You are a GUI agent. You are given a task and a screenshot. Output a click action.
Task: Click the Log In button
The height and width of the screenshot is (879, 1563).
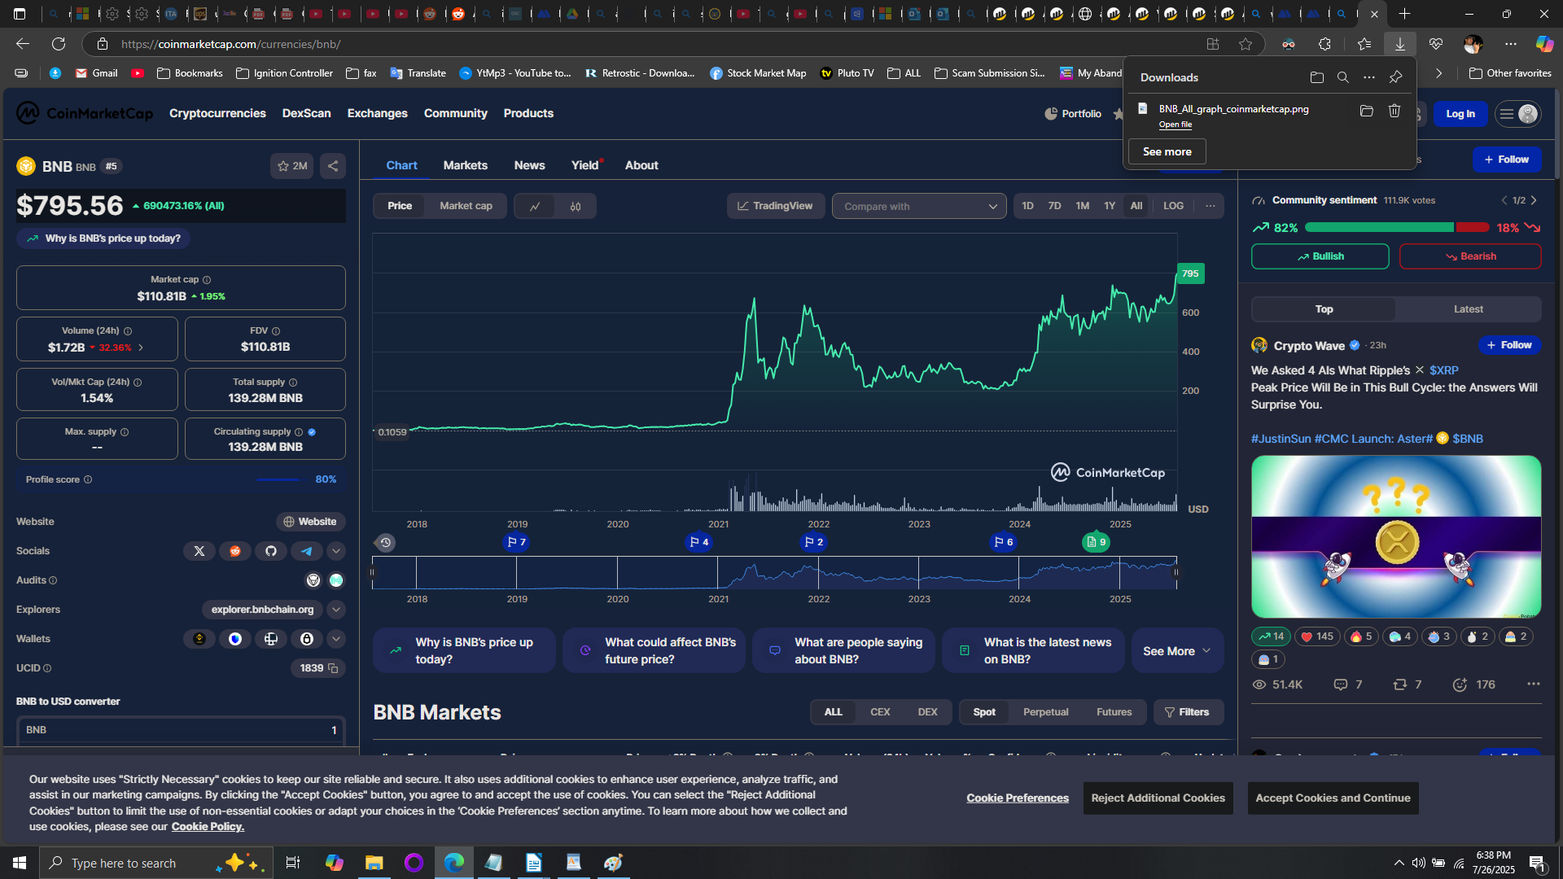point(1460,114)
